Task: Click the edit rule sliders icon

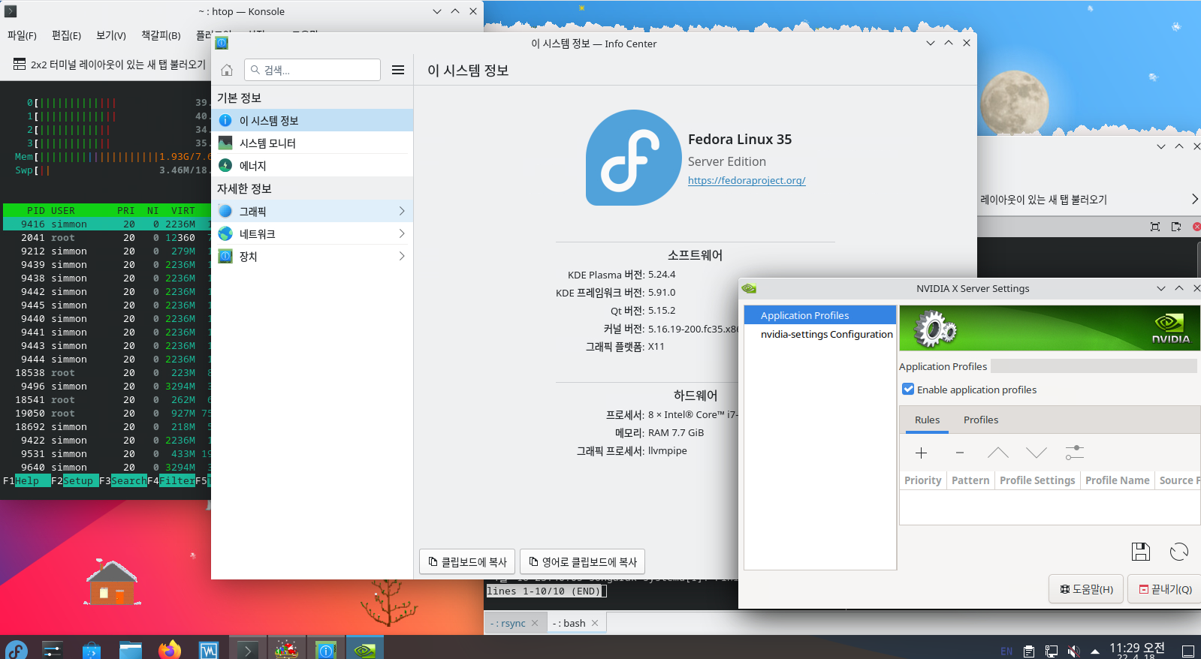Action: [1075, 453]
